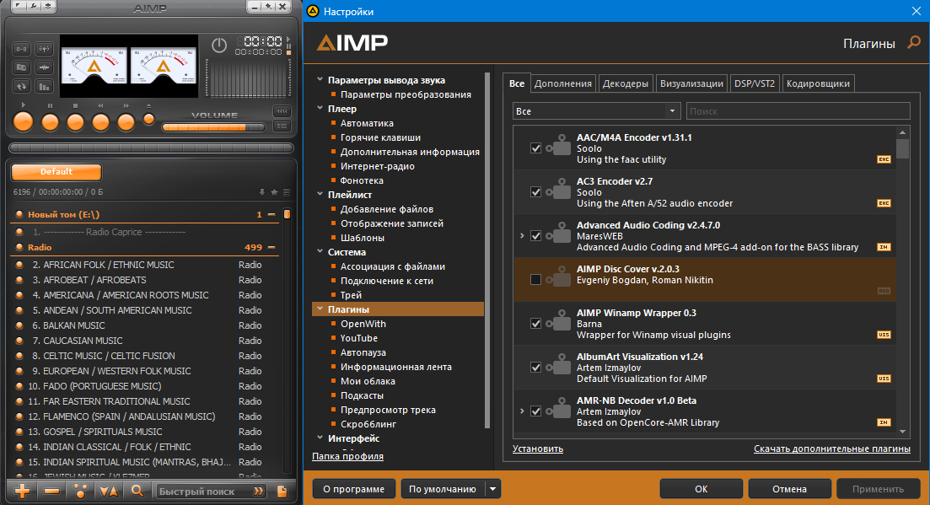930x505 pixels.
Task: Toggle the A-B repeat button
Action: click(21, 48)
